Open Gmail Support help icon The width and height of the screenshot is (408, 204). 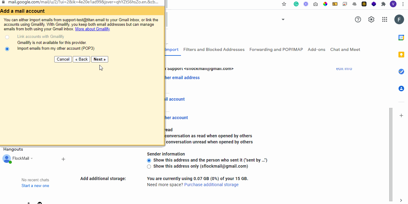(358, 19)
